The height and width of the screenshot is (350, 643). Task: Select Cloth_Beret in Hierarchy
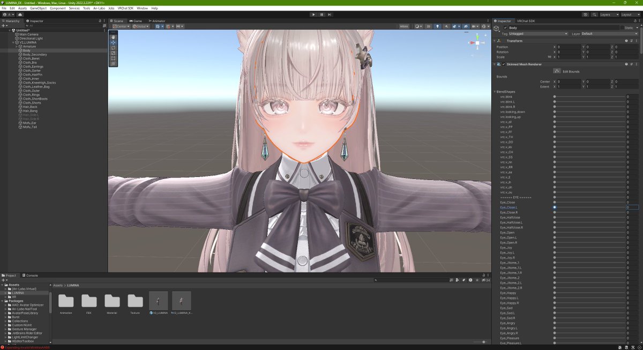pyautogui.click(x=31, y=58)
